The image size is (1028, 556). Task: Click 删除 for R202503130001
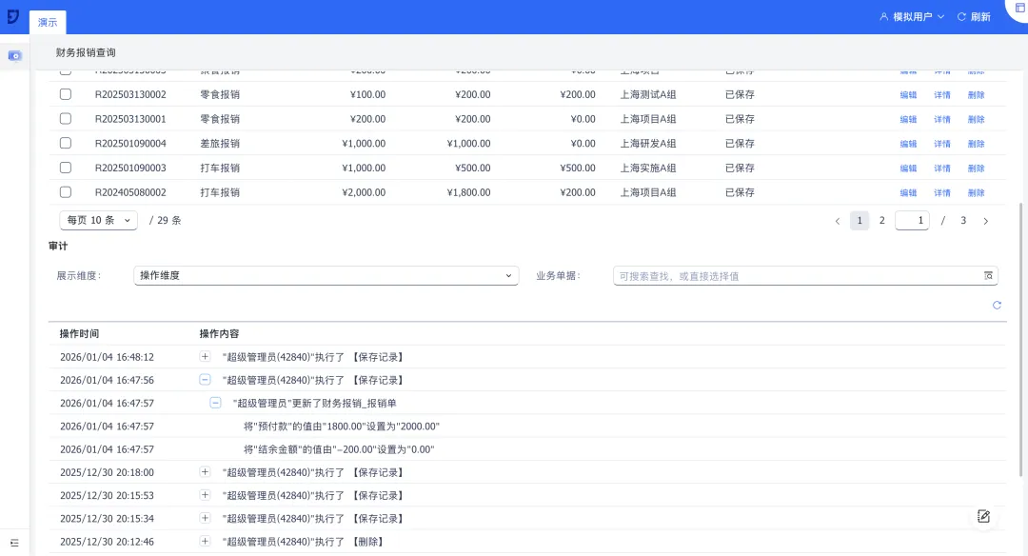click(x=977, y=119)
